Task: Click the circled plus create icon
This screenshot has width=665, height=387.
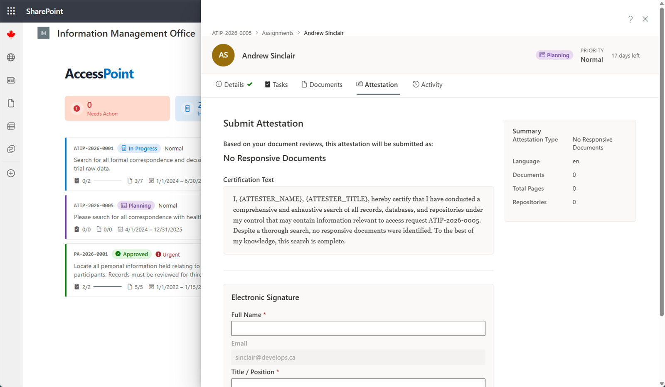Action: 11,173
